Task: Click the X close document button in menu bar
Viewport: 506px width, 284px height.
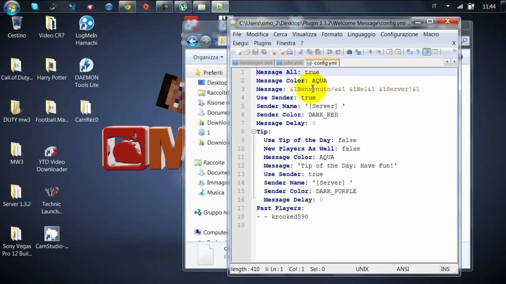Action: 454,43
